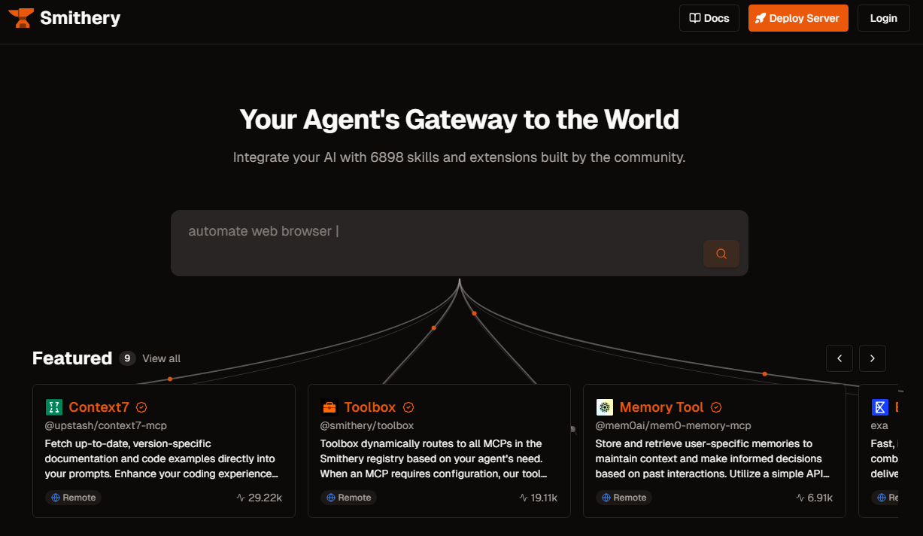Open the Toolbox server title

point(370,407)
